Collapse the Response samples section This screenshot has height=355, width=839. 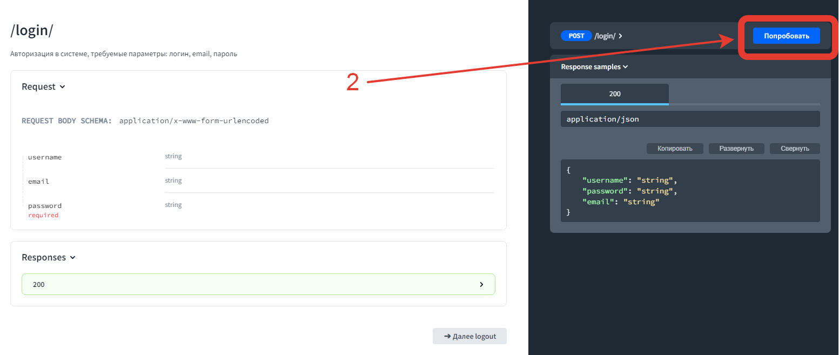(594, 67)
